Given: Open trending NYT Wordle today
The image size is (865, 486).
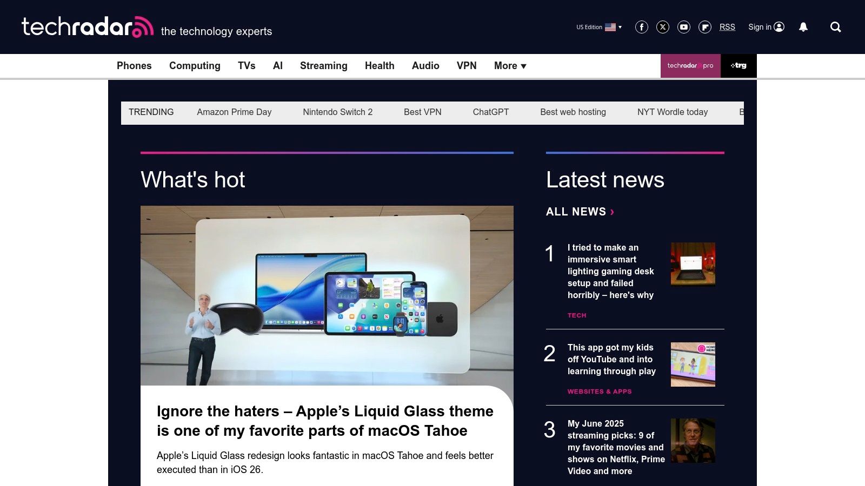Looking at the screenshot, I should tap(673, 112).
